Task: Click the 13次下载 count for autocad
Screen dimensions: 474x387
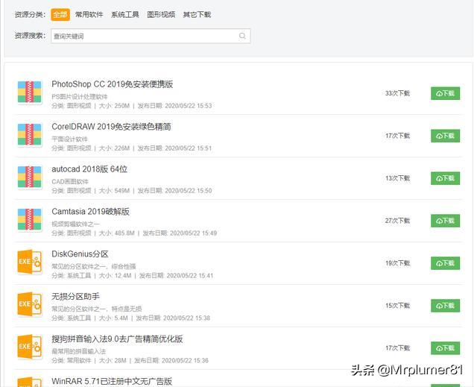Action: tap(397, 178)
